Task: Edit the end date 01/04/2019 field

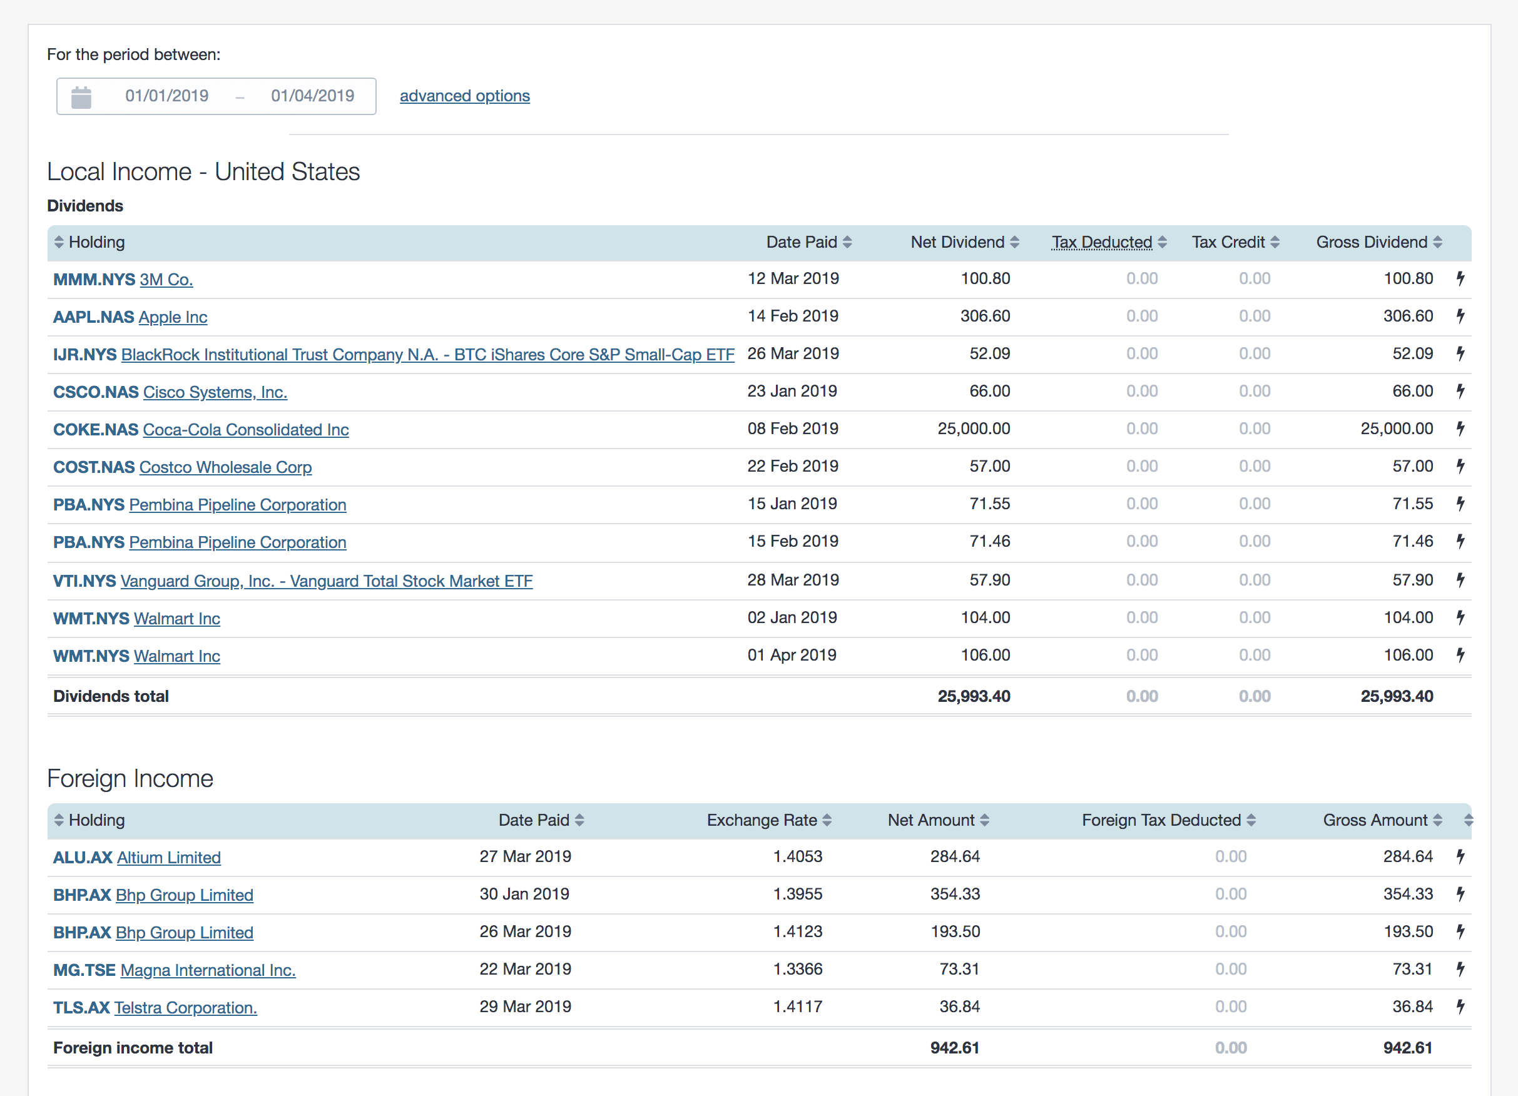Action: [x=313, y=96]
